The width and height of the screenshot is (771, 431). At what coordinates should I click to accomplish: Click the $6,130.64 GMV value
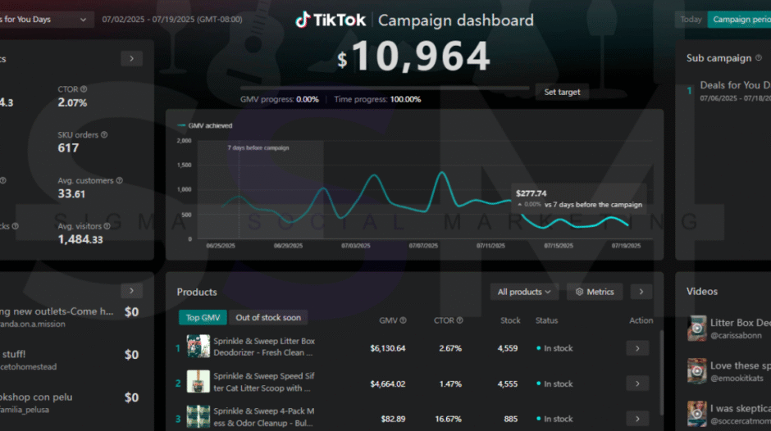[387, 348]
